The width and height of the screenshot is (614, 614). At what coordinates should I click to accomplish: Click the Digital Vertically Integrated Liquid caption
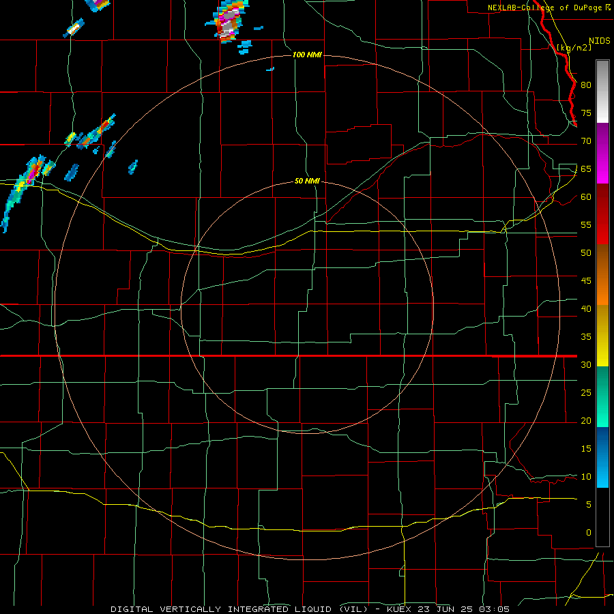pos(310,609)
